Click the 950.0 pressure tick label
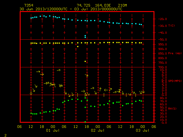 162,45
